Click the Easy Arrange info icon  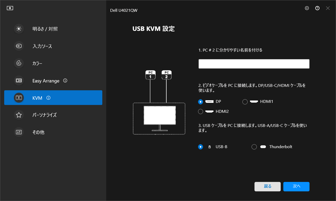tap(65, 81)
